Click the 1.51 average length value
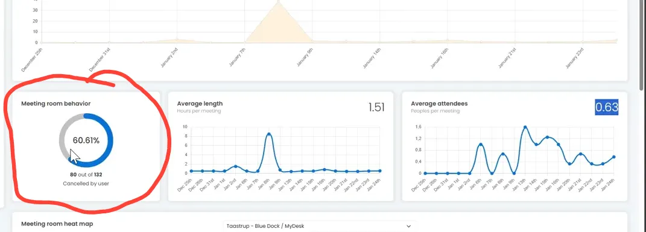This screenshot has width=646, height=232. click(x=376, y=108)
